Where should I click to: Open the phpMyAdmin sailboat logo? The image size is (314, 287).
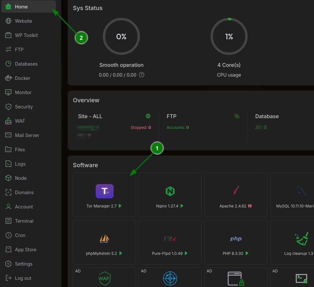[104, 239]
